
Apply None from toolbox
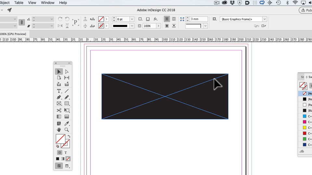tap(68, 159)
